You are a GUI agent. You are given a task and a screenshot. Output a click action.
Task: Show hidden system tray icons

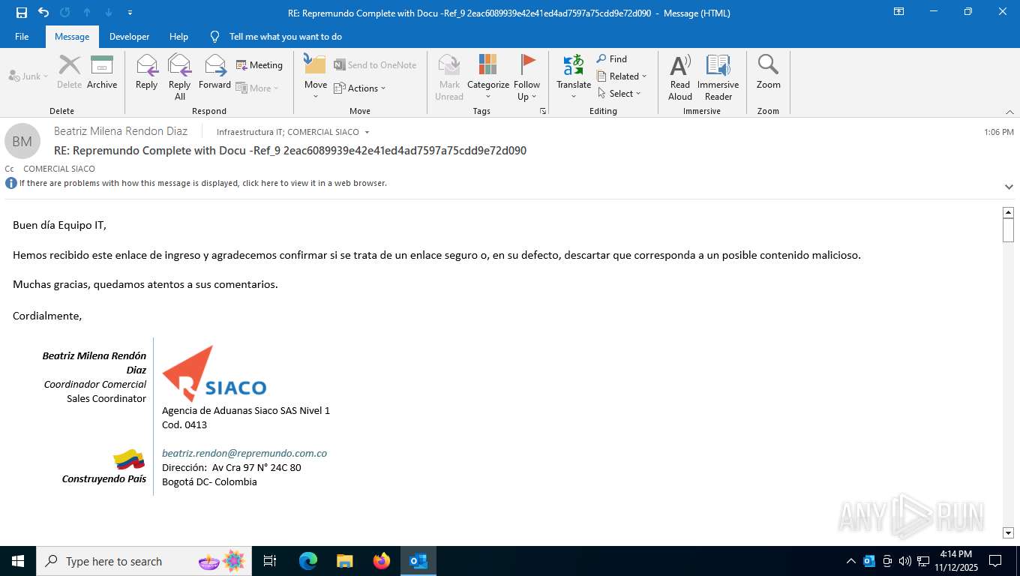(850, 561)
